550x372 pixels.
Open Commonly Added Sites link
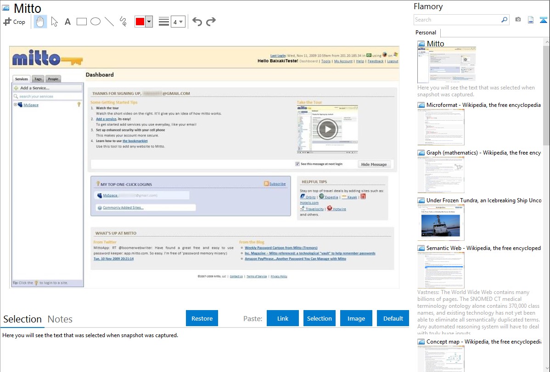pyautogui.click(x=123, y=208)
